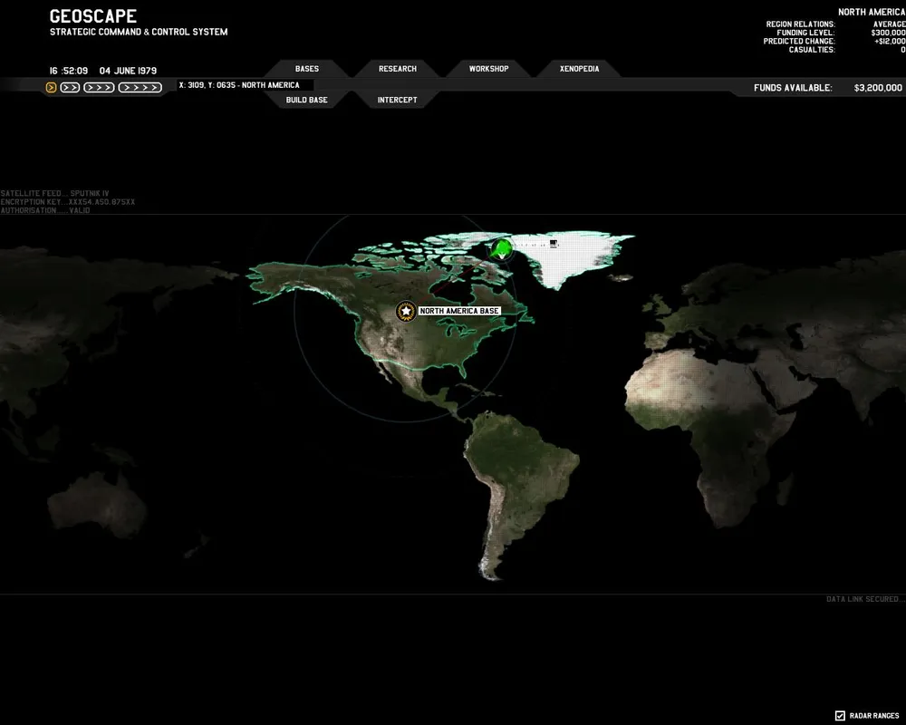Image resolution: width=906 pixels, height=725 pixels.
Task: Click on Australia on the map
Action: [x=97, y=504]
